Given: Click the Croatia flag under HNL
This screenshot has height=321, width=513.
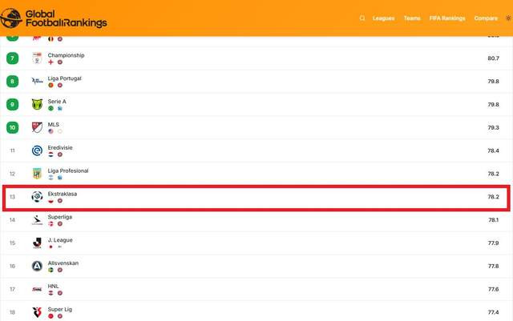Looking at the screenshot, I should [50, 293].
